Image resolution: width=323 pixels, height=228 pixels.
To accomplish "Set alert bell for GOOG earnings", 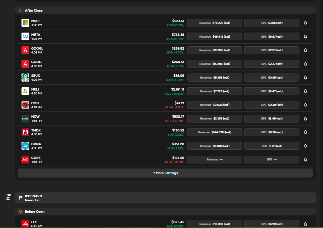I will point(305,64).
